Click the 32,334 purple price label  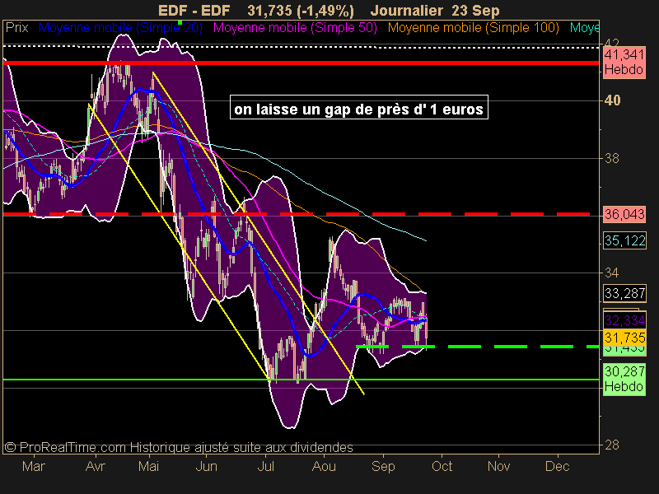click(x=624, y=320)
